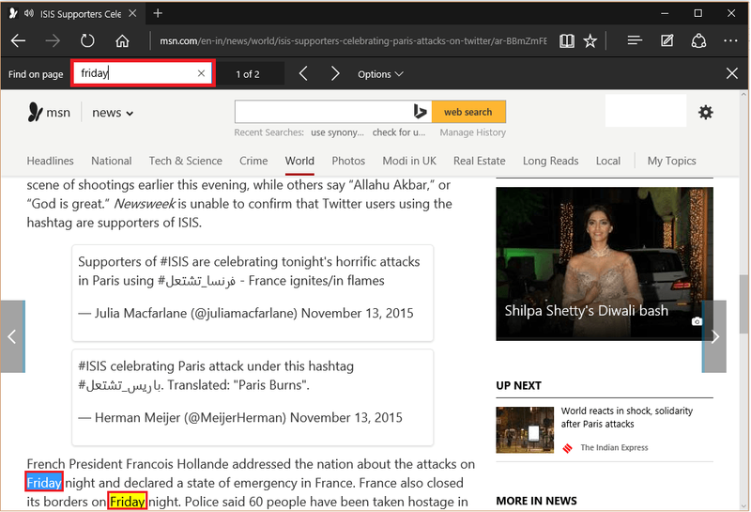The width and height of the screenshot is (751, 512).
Task: Close the Find on page bar
Action: tap(732, 73)
